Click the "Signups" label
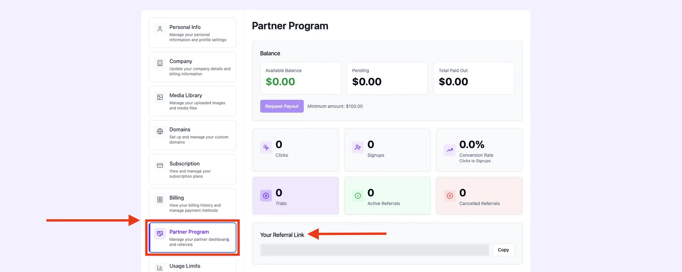 376,155
